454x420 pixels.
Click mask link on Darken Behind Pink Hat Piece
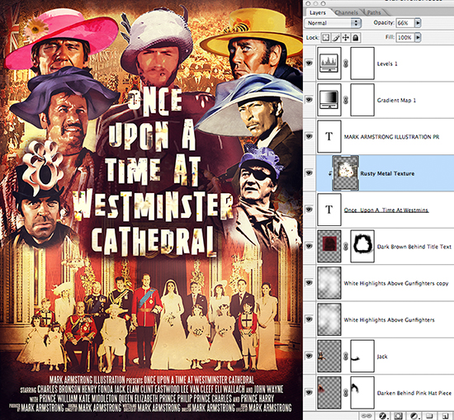click(346, 393)
